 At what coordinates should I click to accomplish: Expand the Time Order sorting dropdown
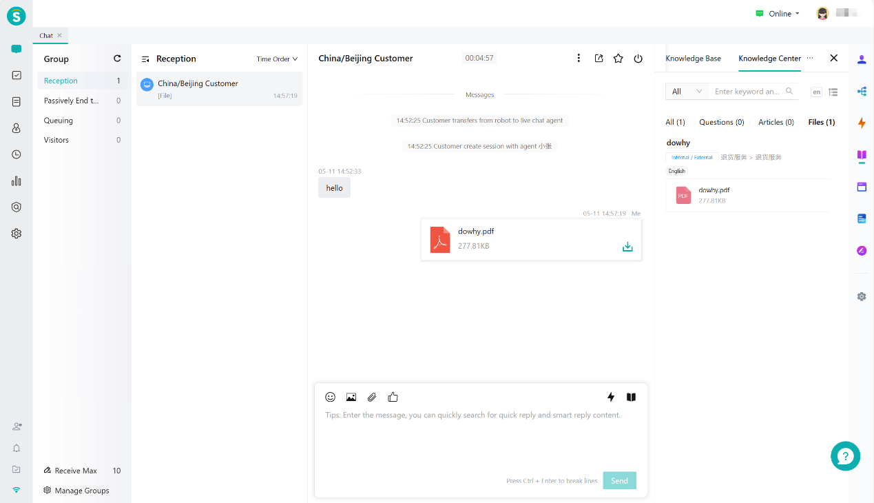tap(277, 59)
